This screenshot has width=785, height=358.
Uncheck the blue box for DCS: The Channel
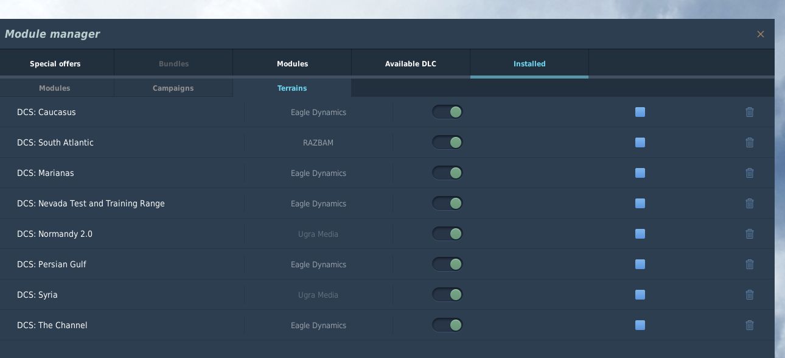click(640, 325)
